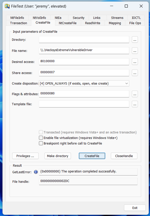Switch to the NtCreateFile tab
Viewport: 150px width, 216px height.
pos(68,23)
